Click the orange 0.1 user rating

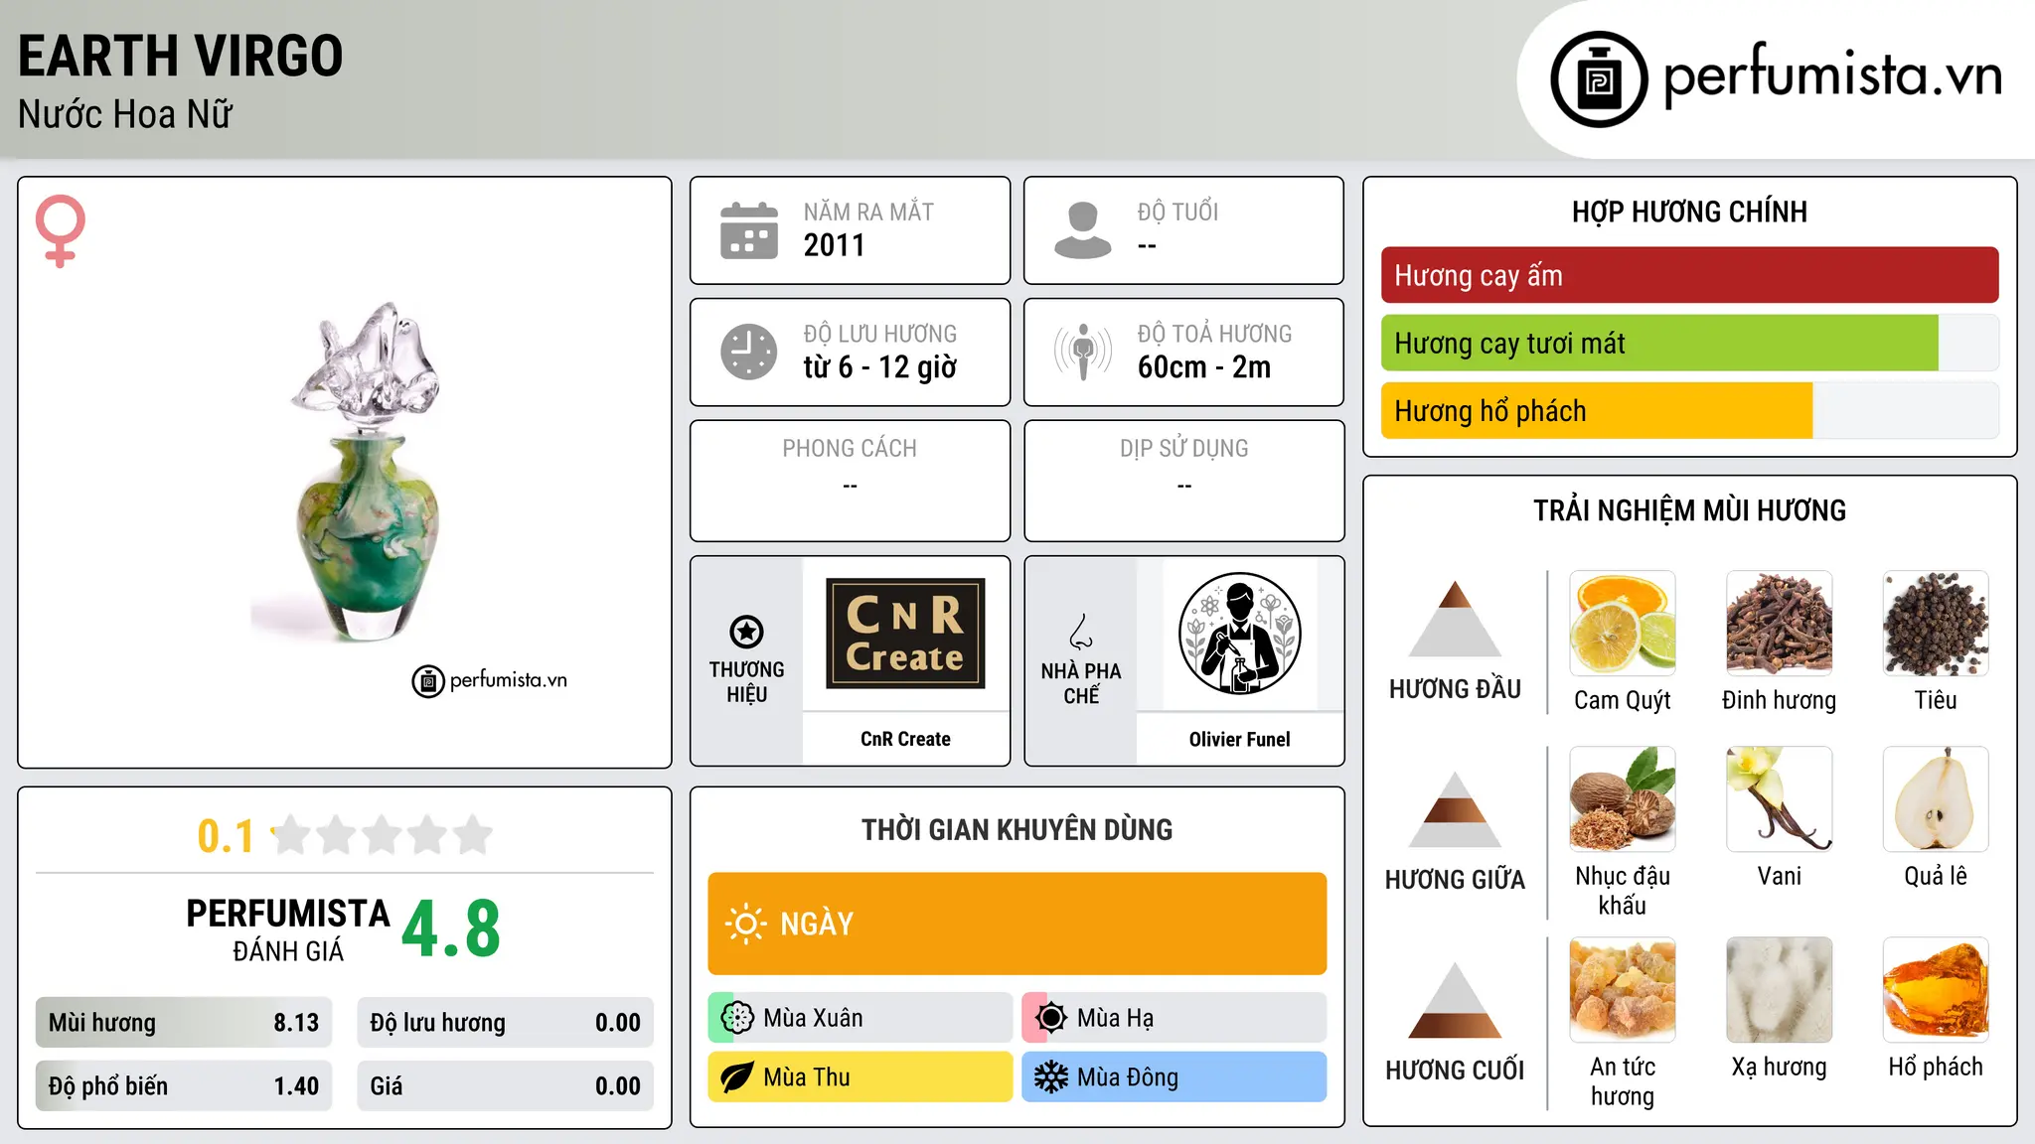pos(226,836)
